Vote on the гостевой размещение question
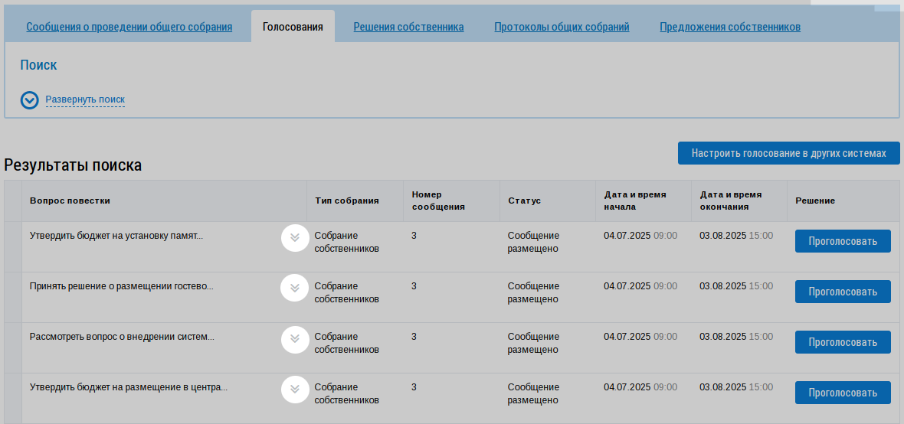 point(843,292)
